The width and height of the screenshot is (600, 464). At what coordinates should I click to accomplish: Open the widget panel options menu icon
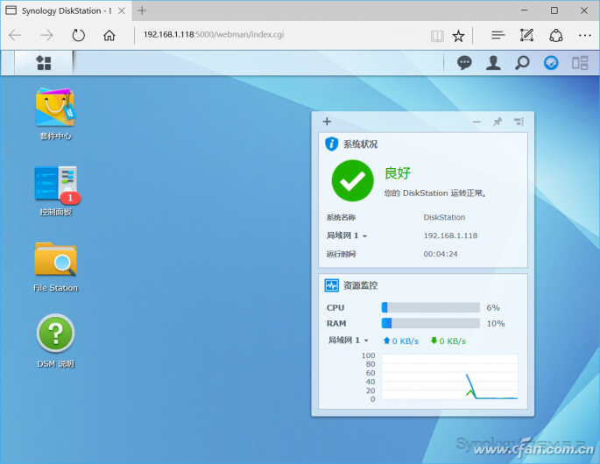tap(519, 122)
